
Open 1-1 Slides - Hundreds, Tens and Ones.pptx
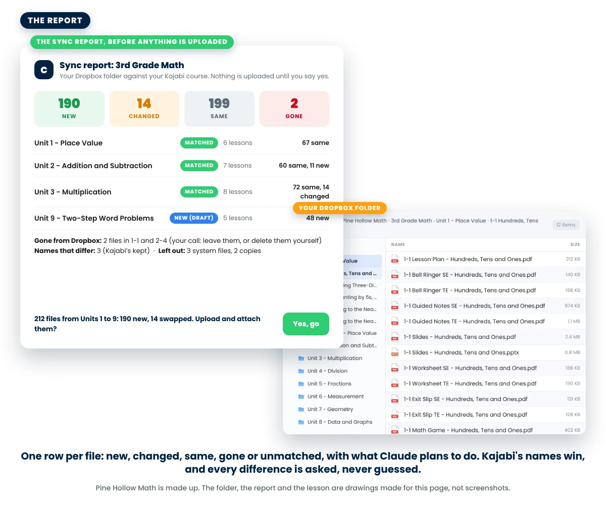pos(461,352)
